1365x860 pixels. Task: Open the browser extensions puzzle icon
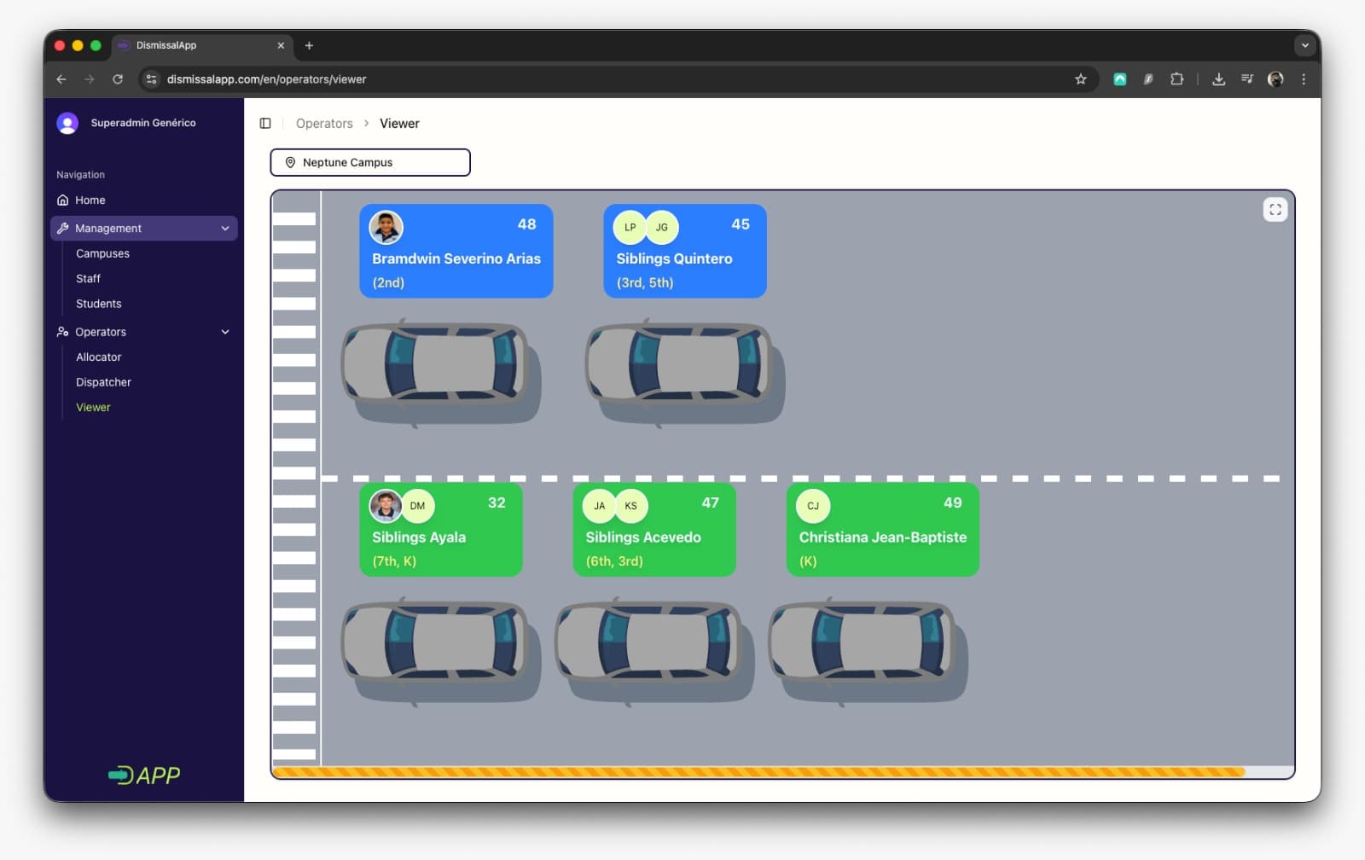tap(1176, 79)
